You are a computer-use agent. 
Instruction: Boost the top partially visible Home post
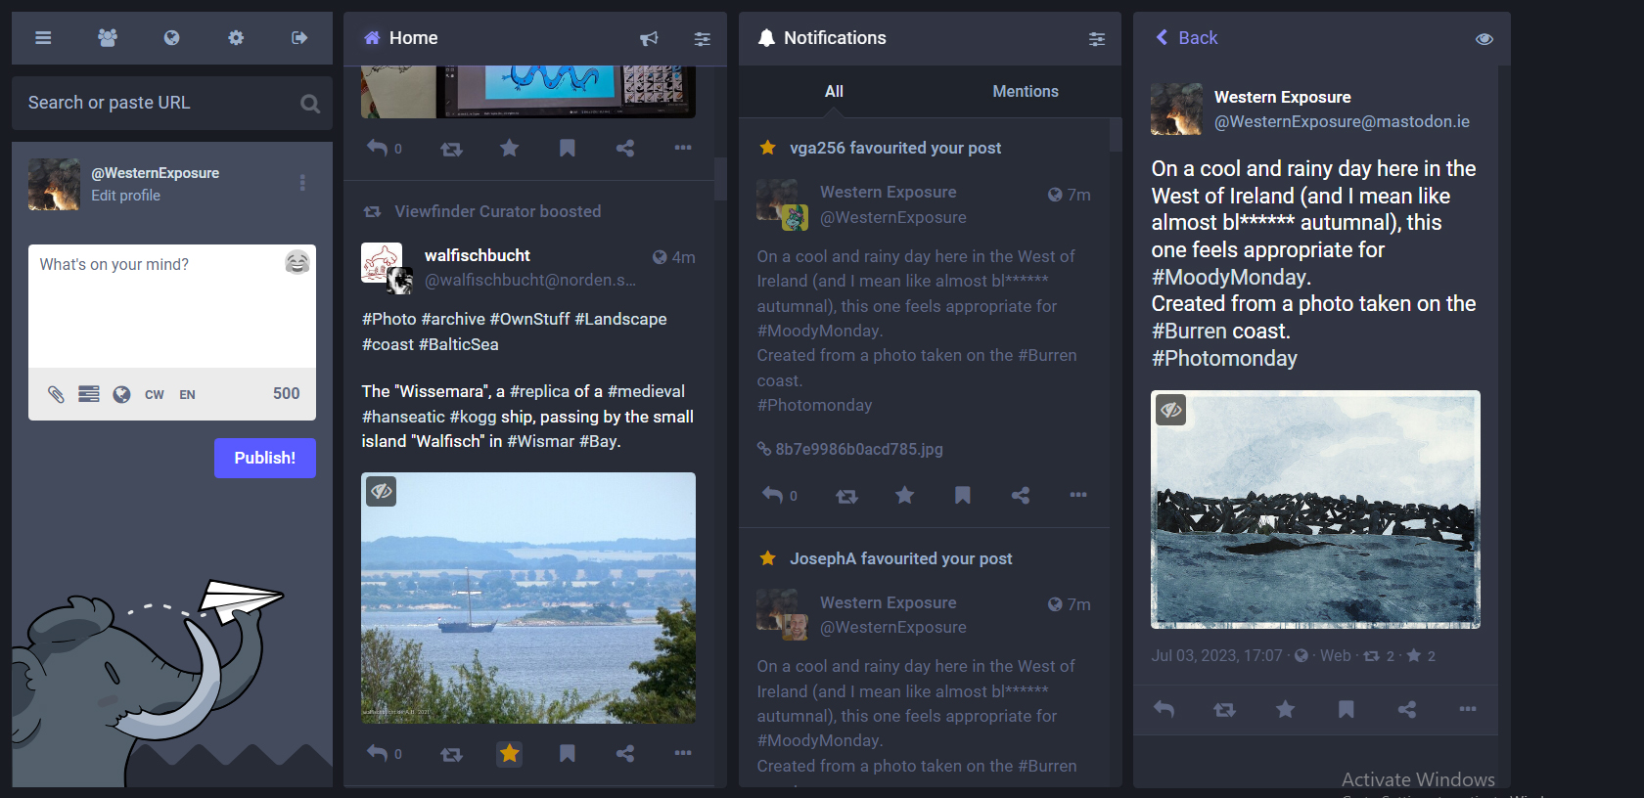(451, 149)
